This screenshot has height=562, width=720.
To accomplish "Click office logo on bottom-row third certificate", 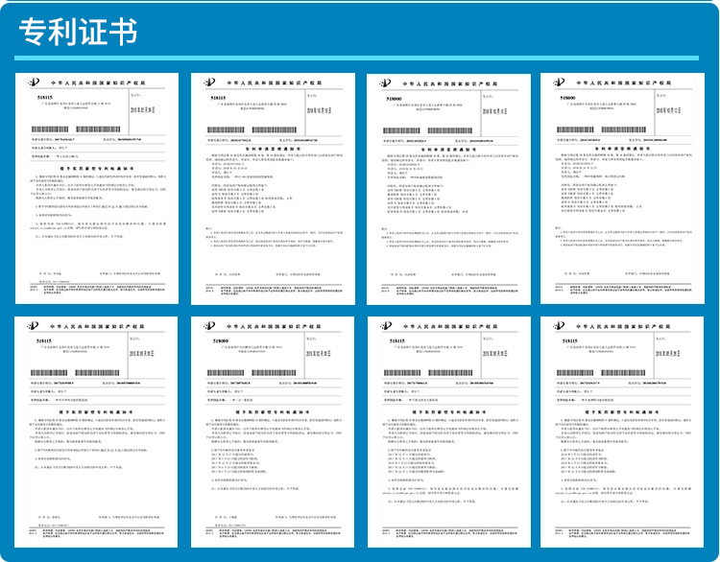I will click(x=386, y=326).
